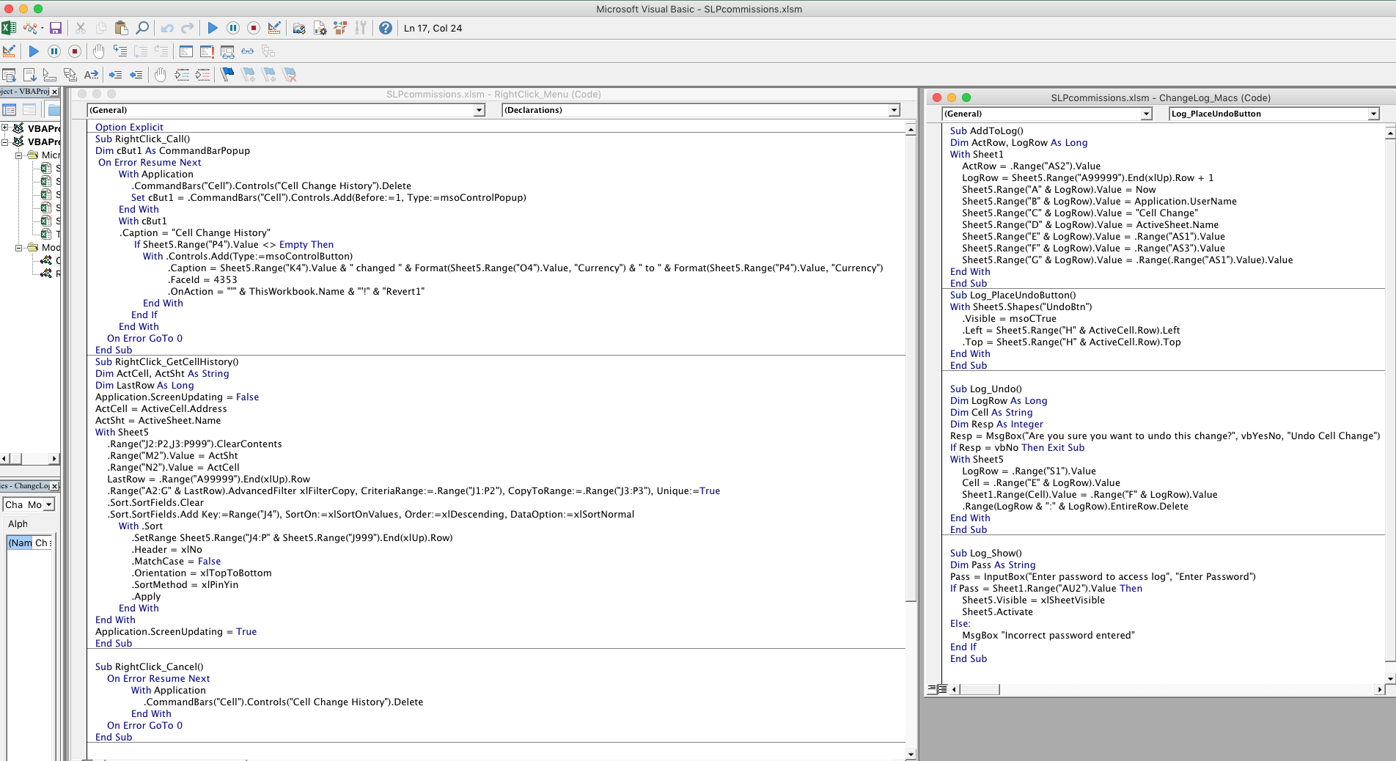This screenshot has height=761, width=1396.
Task: Toggle Bookmark with the blue flag icon
Action: [x=227, y=75]
